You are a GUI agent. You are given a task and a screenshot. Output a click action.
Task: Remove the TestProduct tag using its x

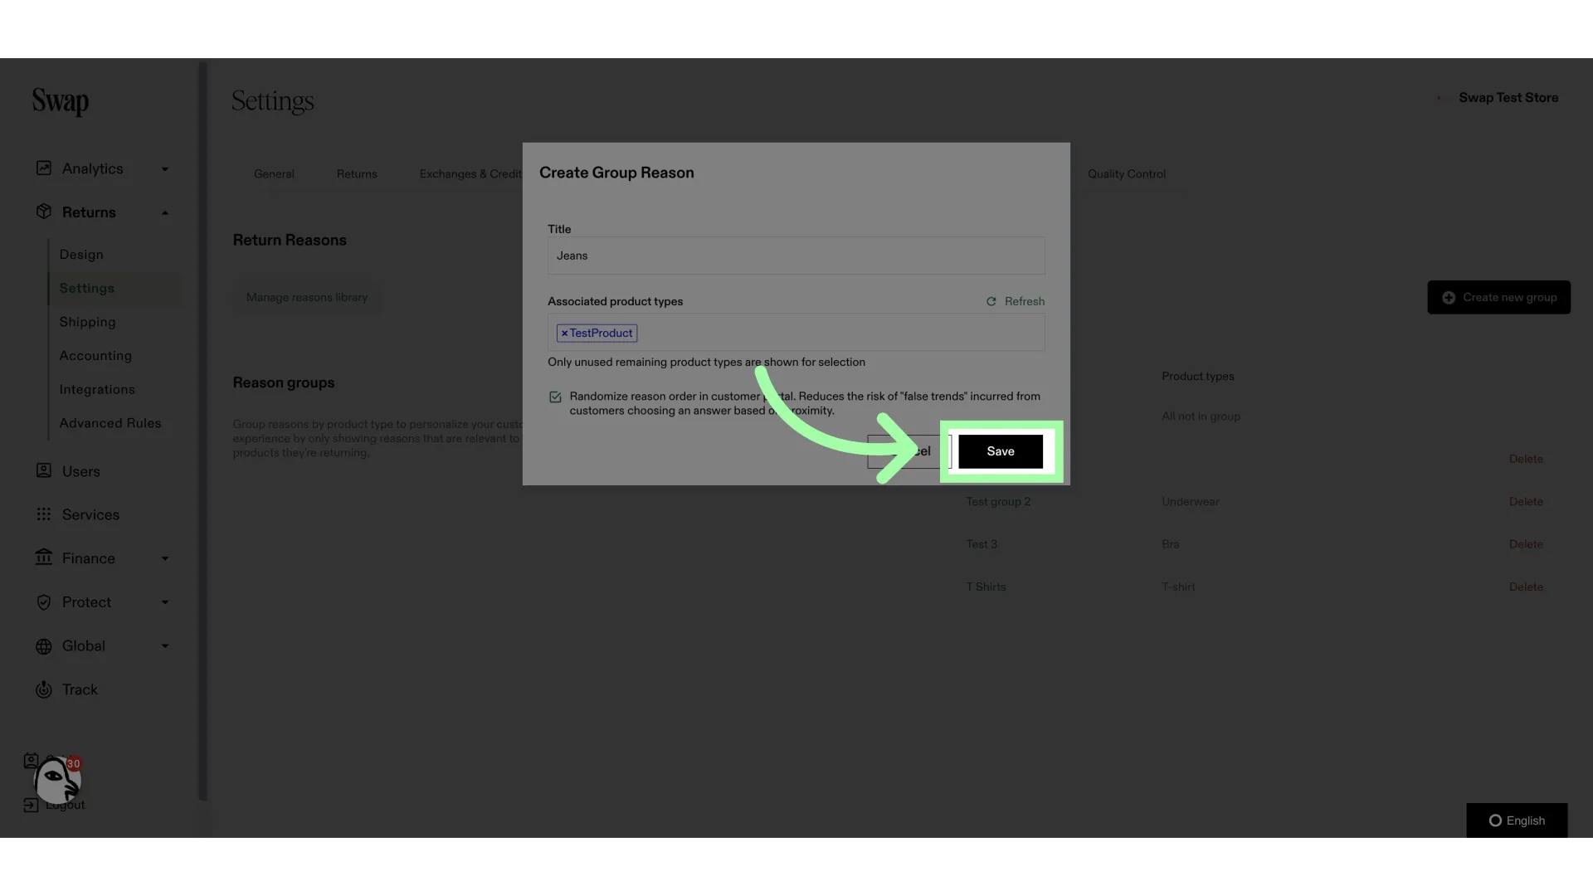tap(564, 334)
